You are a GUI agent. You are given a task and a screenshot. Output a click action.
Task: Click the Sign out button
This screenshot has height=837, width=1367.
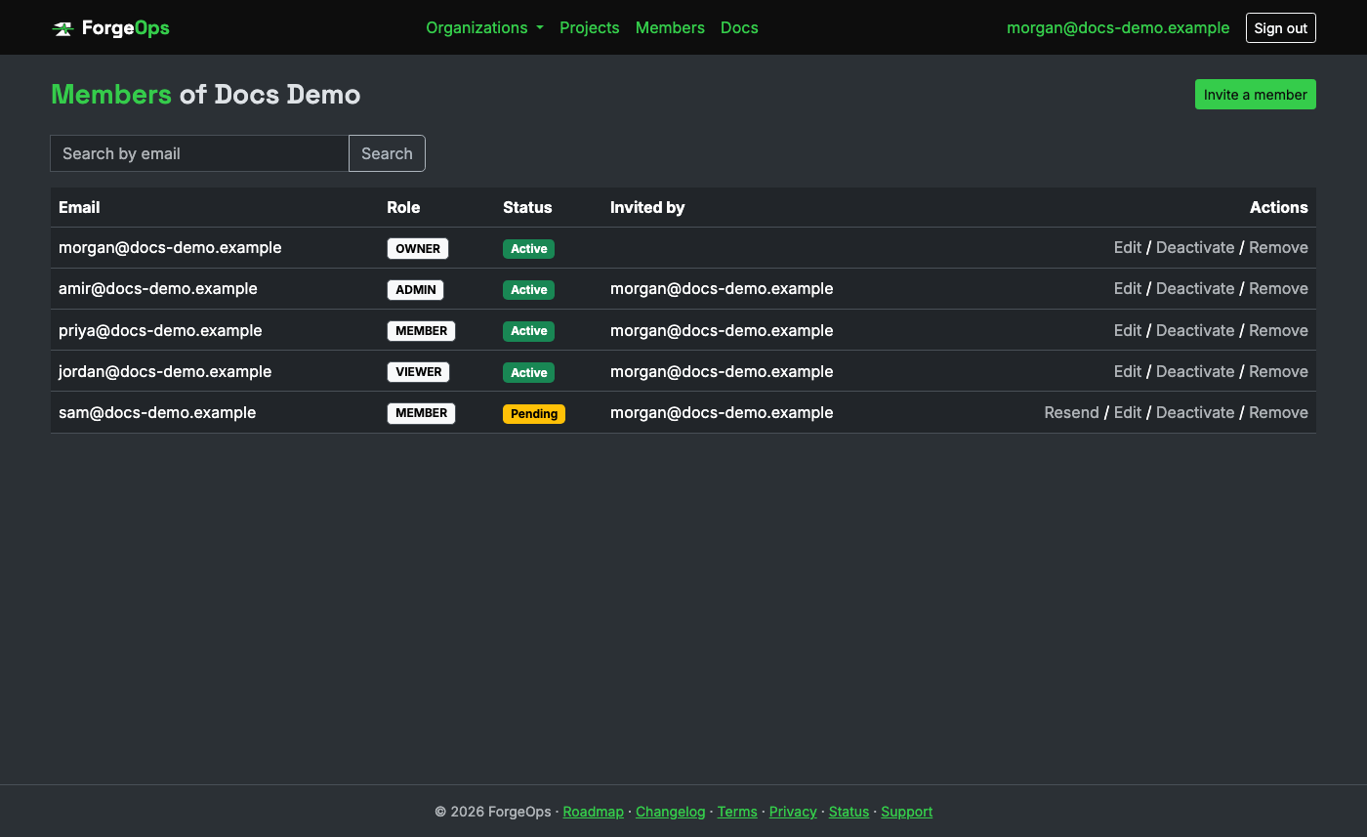(x=1281, y=27)
